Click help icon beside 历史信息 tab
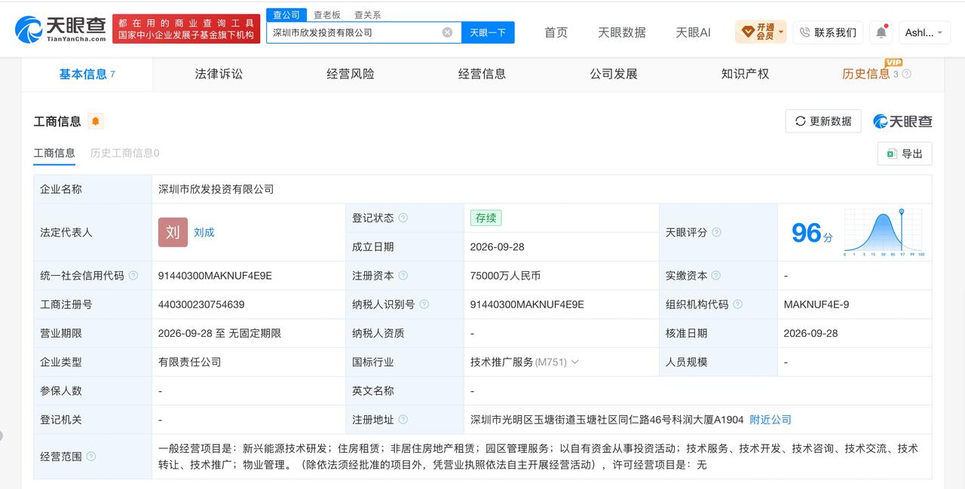This screenshot has height=489, width=965. point(907,74)
